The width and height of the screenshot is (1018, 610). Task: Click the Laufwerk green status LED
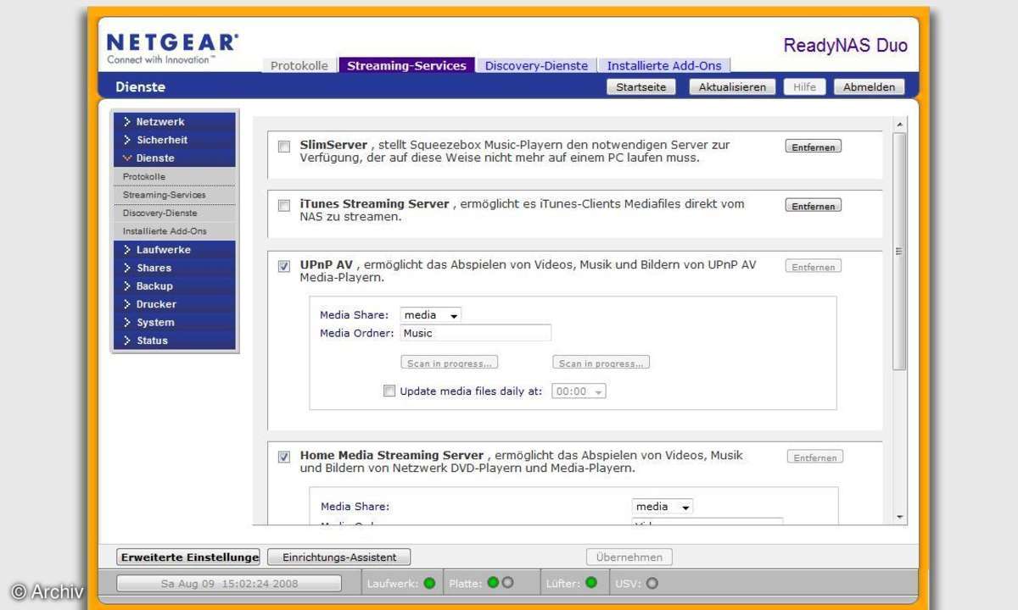point(429,583)
